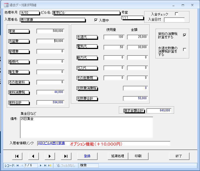The image size is (200, 171).
Task: Toggle the 入金チェック checkbox
Action: pos(177,14)
